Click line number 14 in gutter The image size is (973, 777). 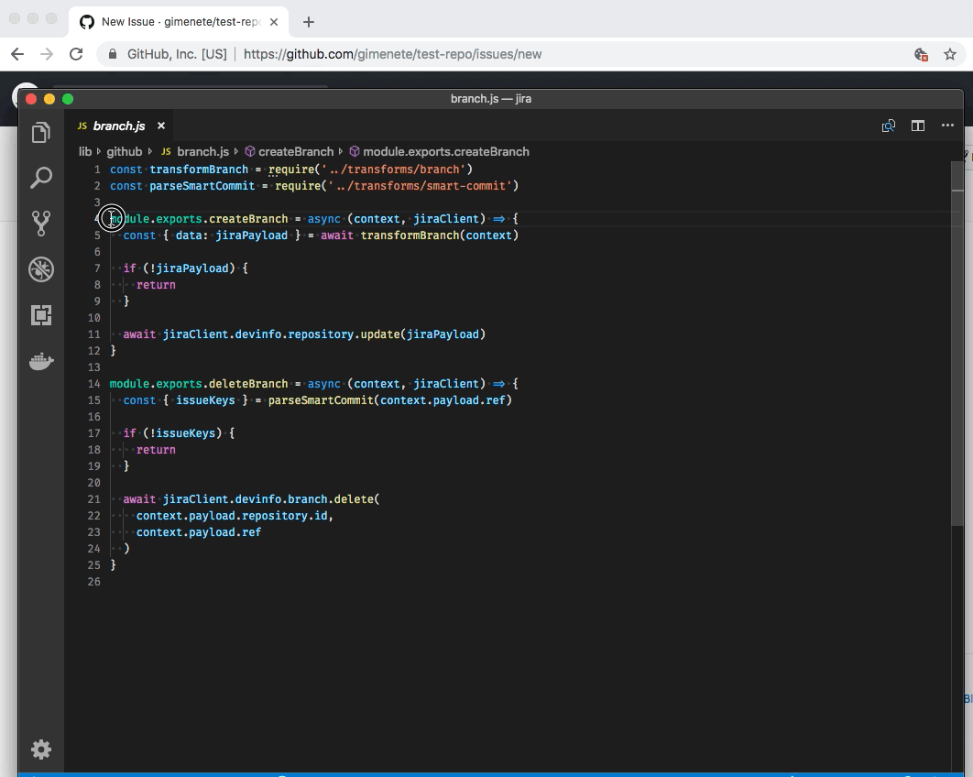tap(93, 384)
